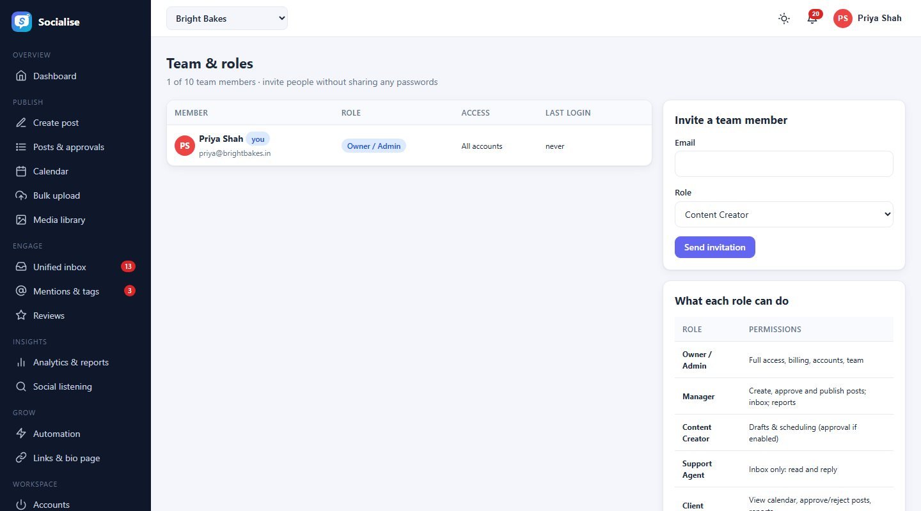
Task: Click the 'you' badge beside Priya Shah
Action: coord(258,139)
